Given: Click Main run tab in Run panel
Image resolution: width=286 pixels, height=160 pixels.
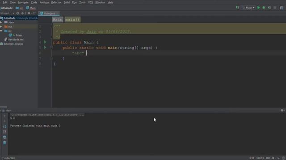Looking at the screenshot, I should [7, 110].
